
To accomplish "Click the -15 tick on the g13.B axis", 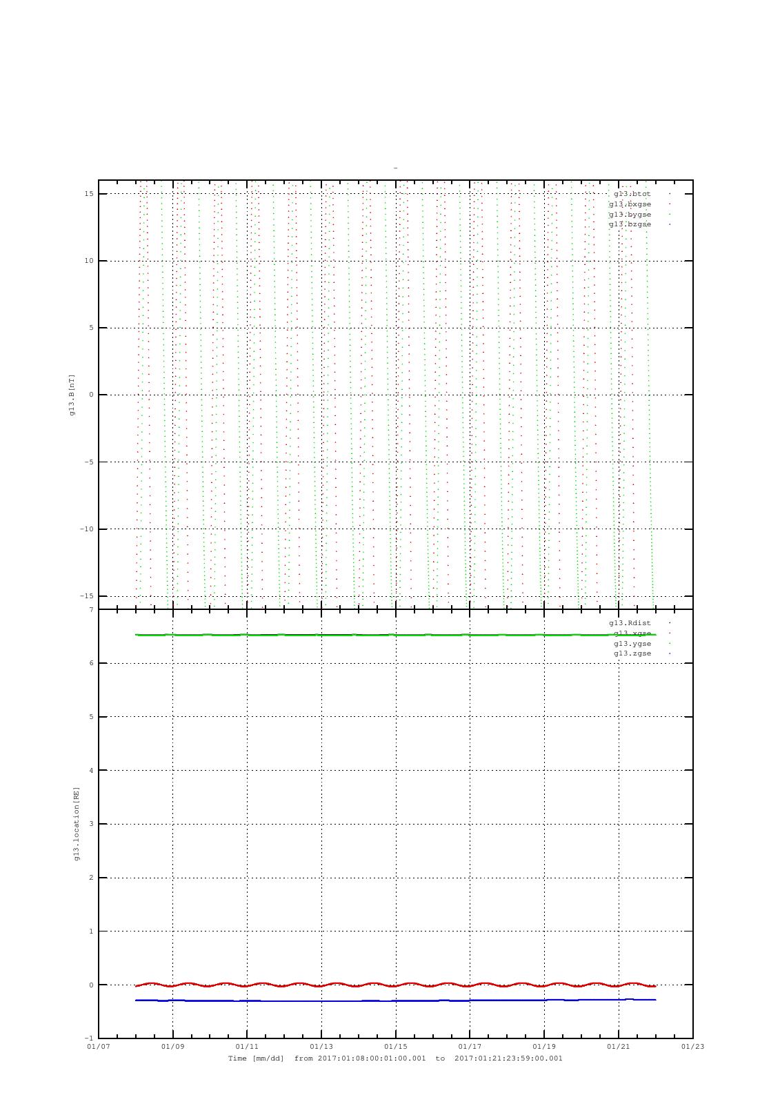I will [x=87, y=596].
